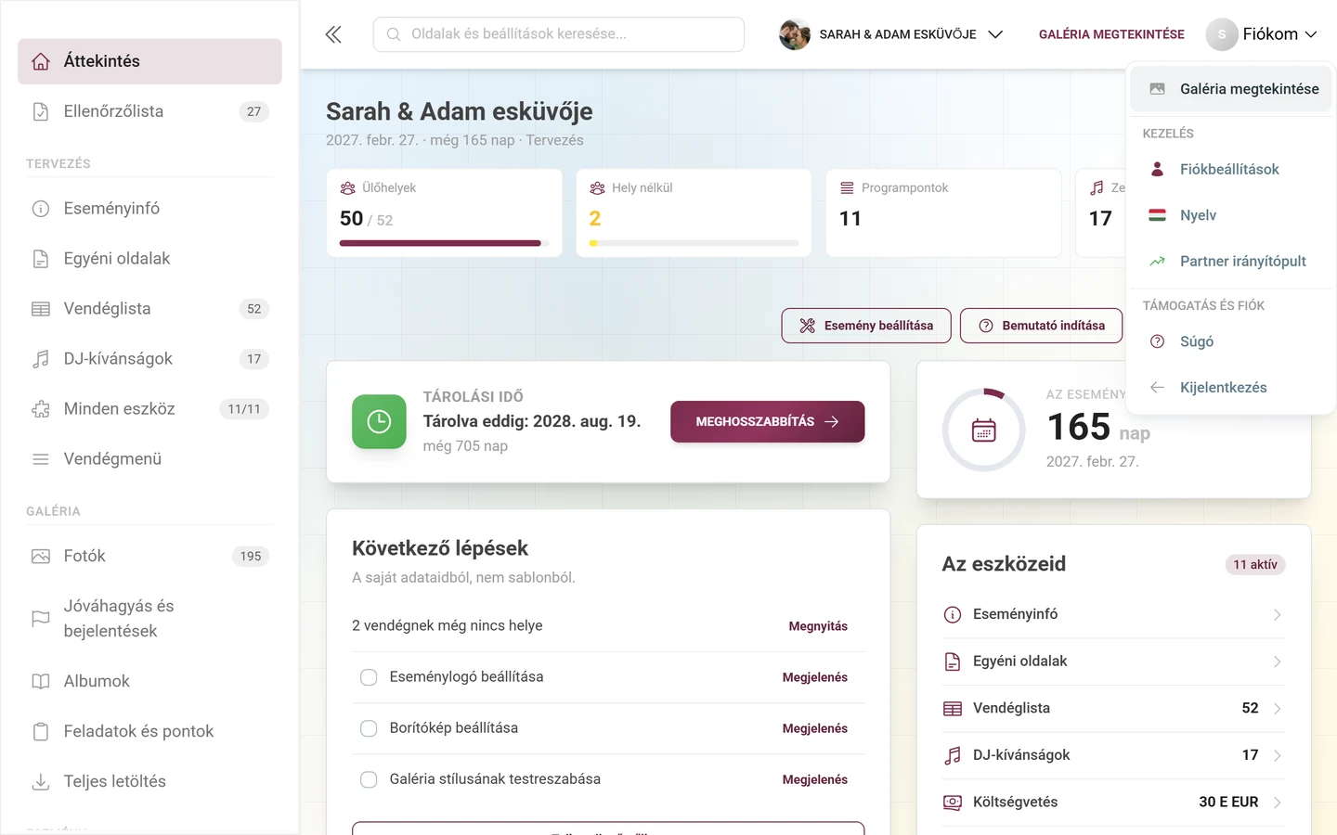
Task: Collapse the Fiókom account dropdown
Action: 1262,34
